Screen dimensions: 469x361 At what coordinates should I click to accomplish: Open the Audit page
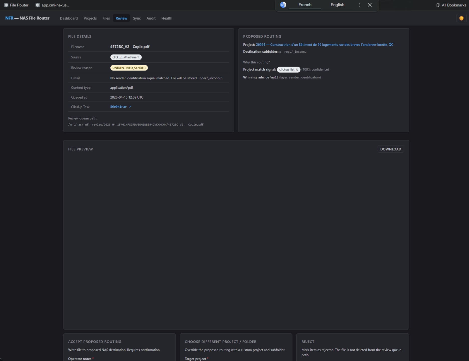coord(151,18)
